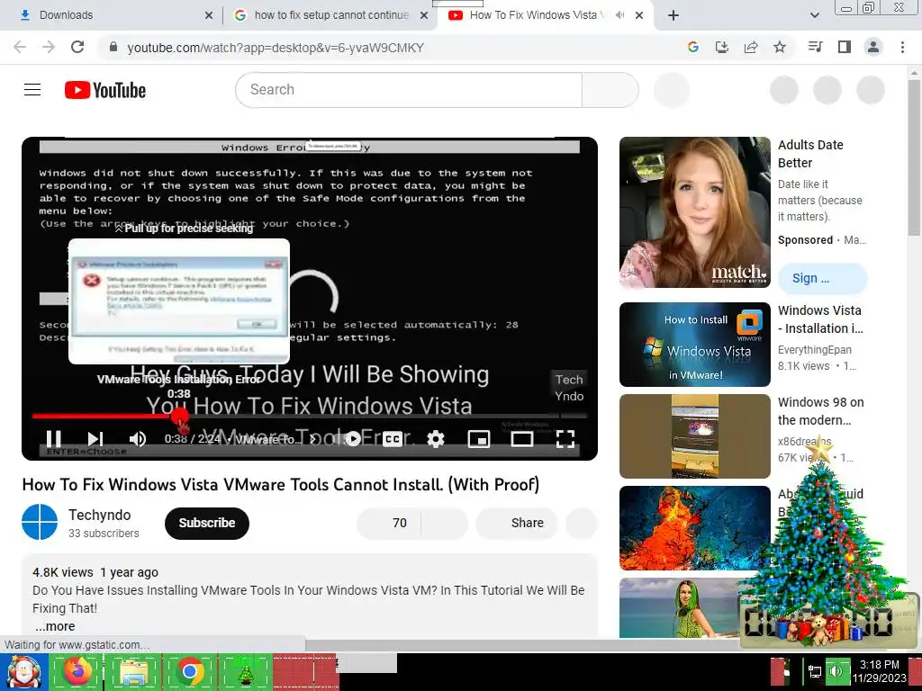
Task: Expand description with ...more
Action: (x=55, y=626)
